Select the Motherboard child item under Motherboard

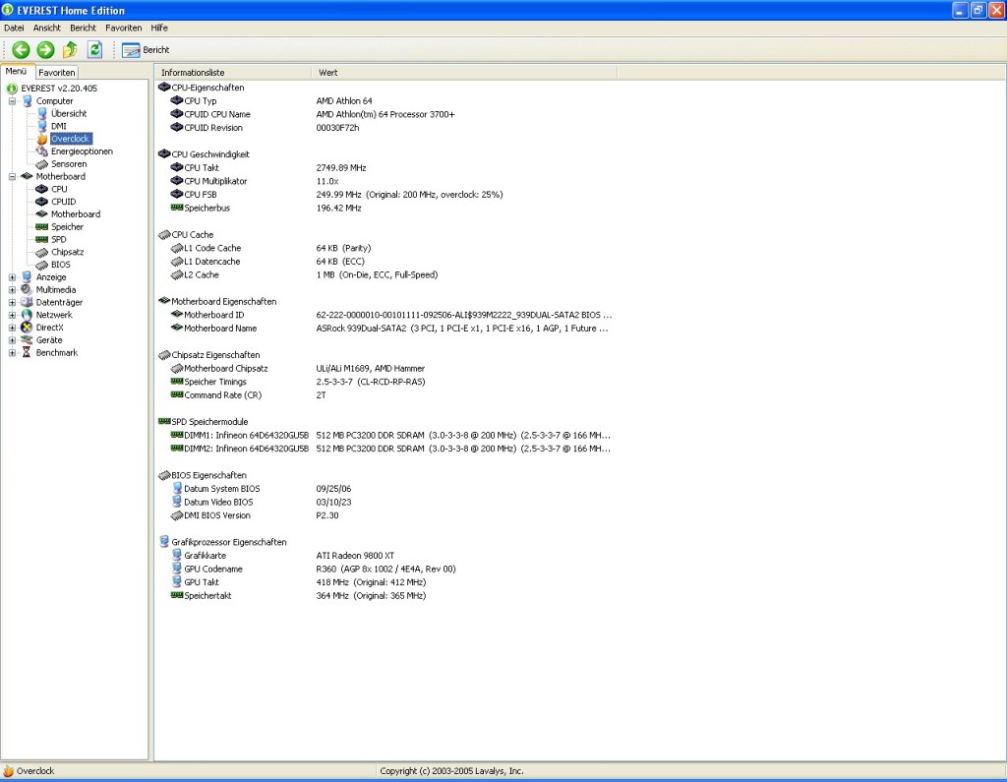[x=75, y=214]
